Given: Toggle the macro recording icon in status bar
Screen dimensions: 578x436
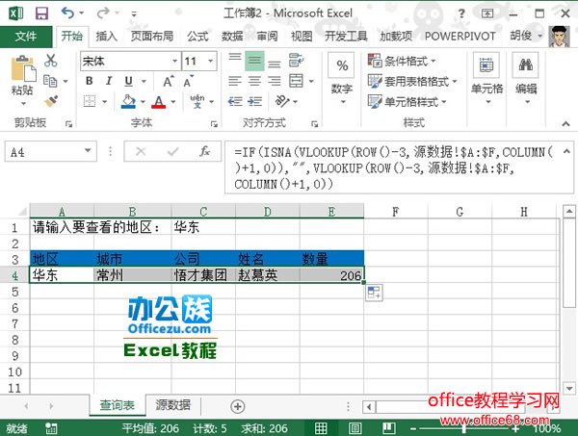Looking at the screenshot, I should click(51, 428).
